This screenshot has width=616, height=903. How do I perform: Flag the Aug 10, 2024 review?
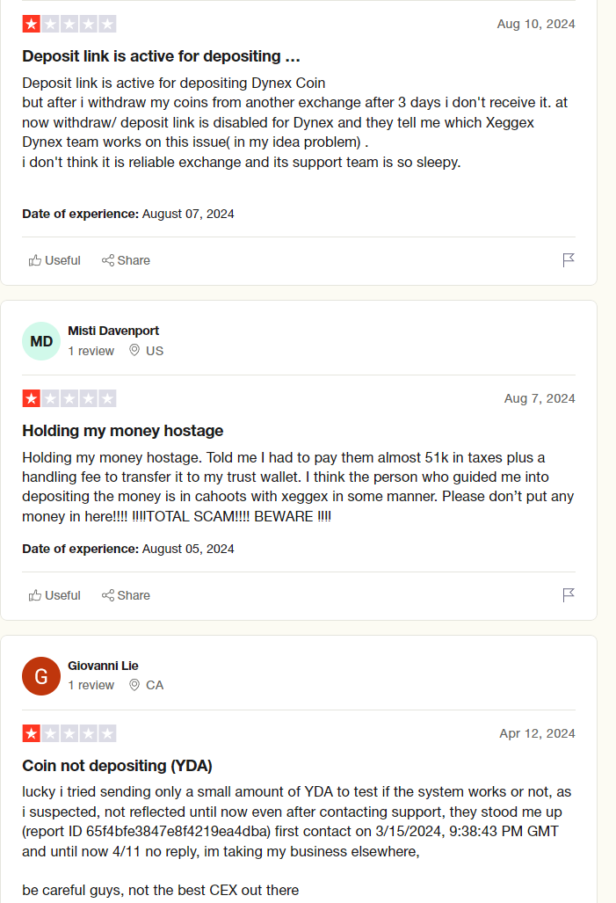click(569, 260)
